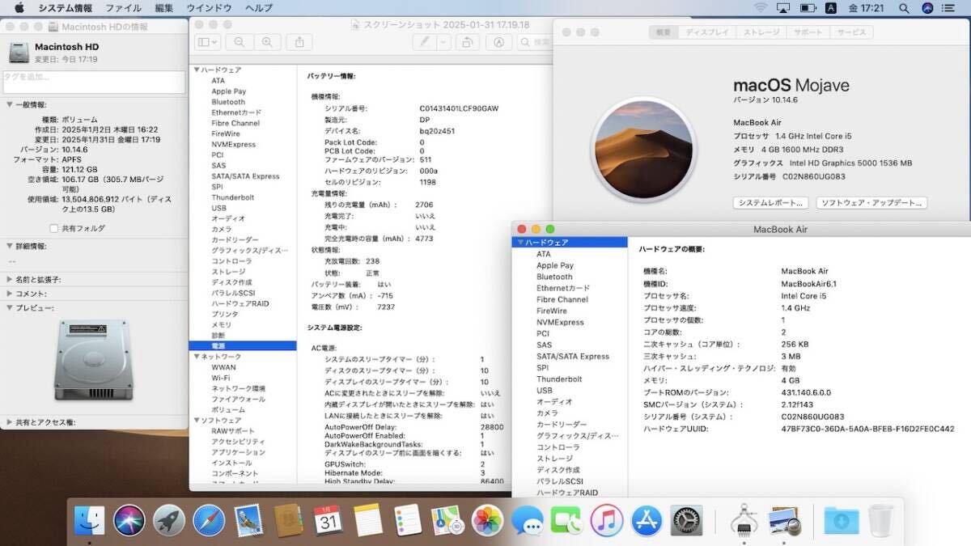This screenshot has width=971, height=546.
Task: Collapse the 詳細情報 section
Action: tap(9, 246)
